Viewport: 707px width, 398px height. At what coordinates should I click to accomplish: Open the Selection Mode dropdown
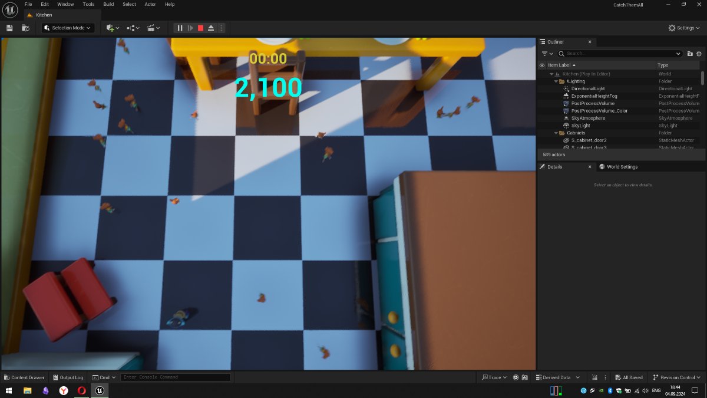68,28
